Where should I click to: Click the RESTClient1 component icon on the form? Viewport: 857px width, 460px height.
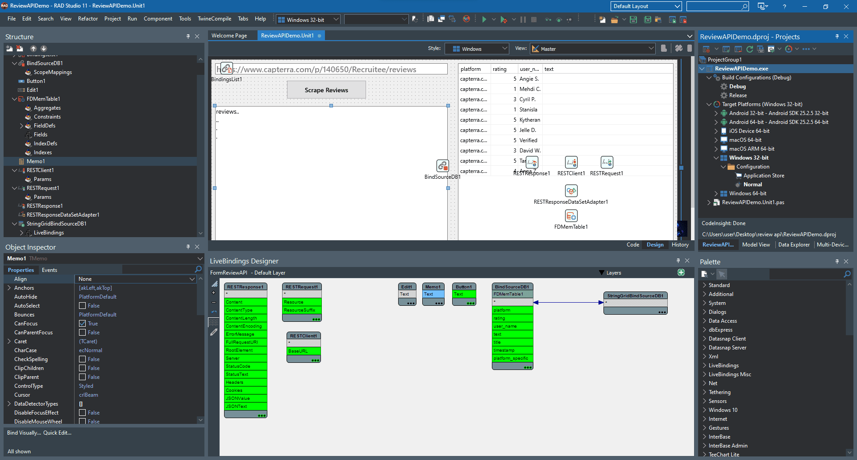(571, 163)
